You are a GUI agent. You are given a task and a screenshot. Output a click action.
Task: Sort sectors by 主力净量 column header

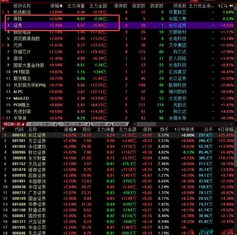point(76,6)
